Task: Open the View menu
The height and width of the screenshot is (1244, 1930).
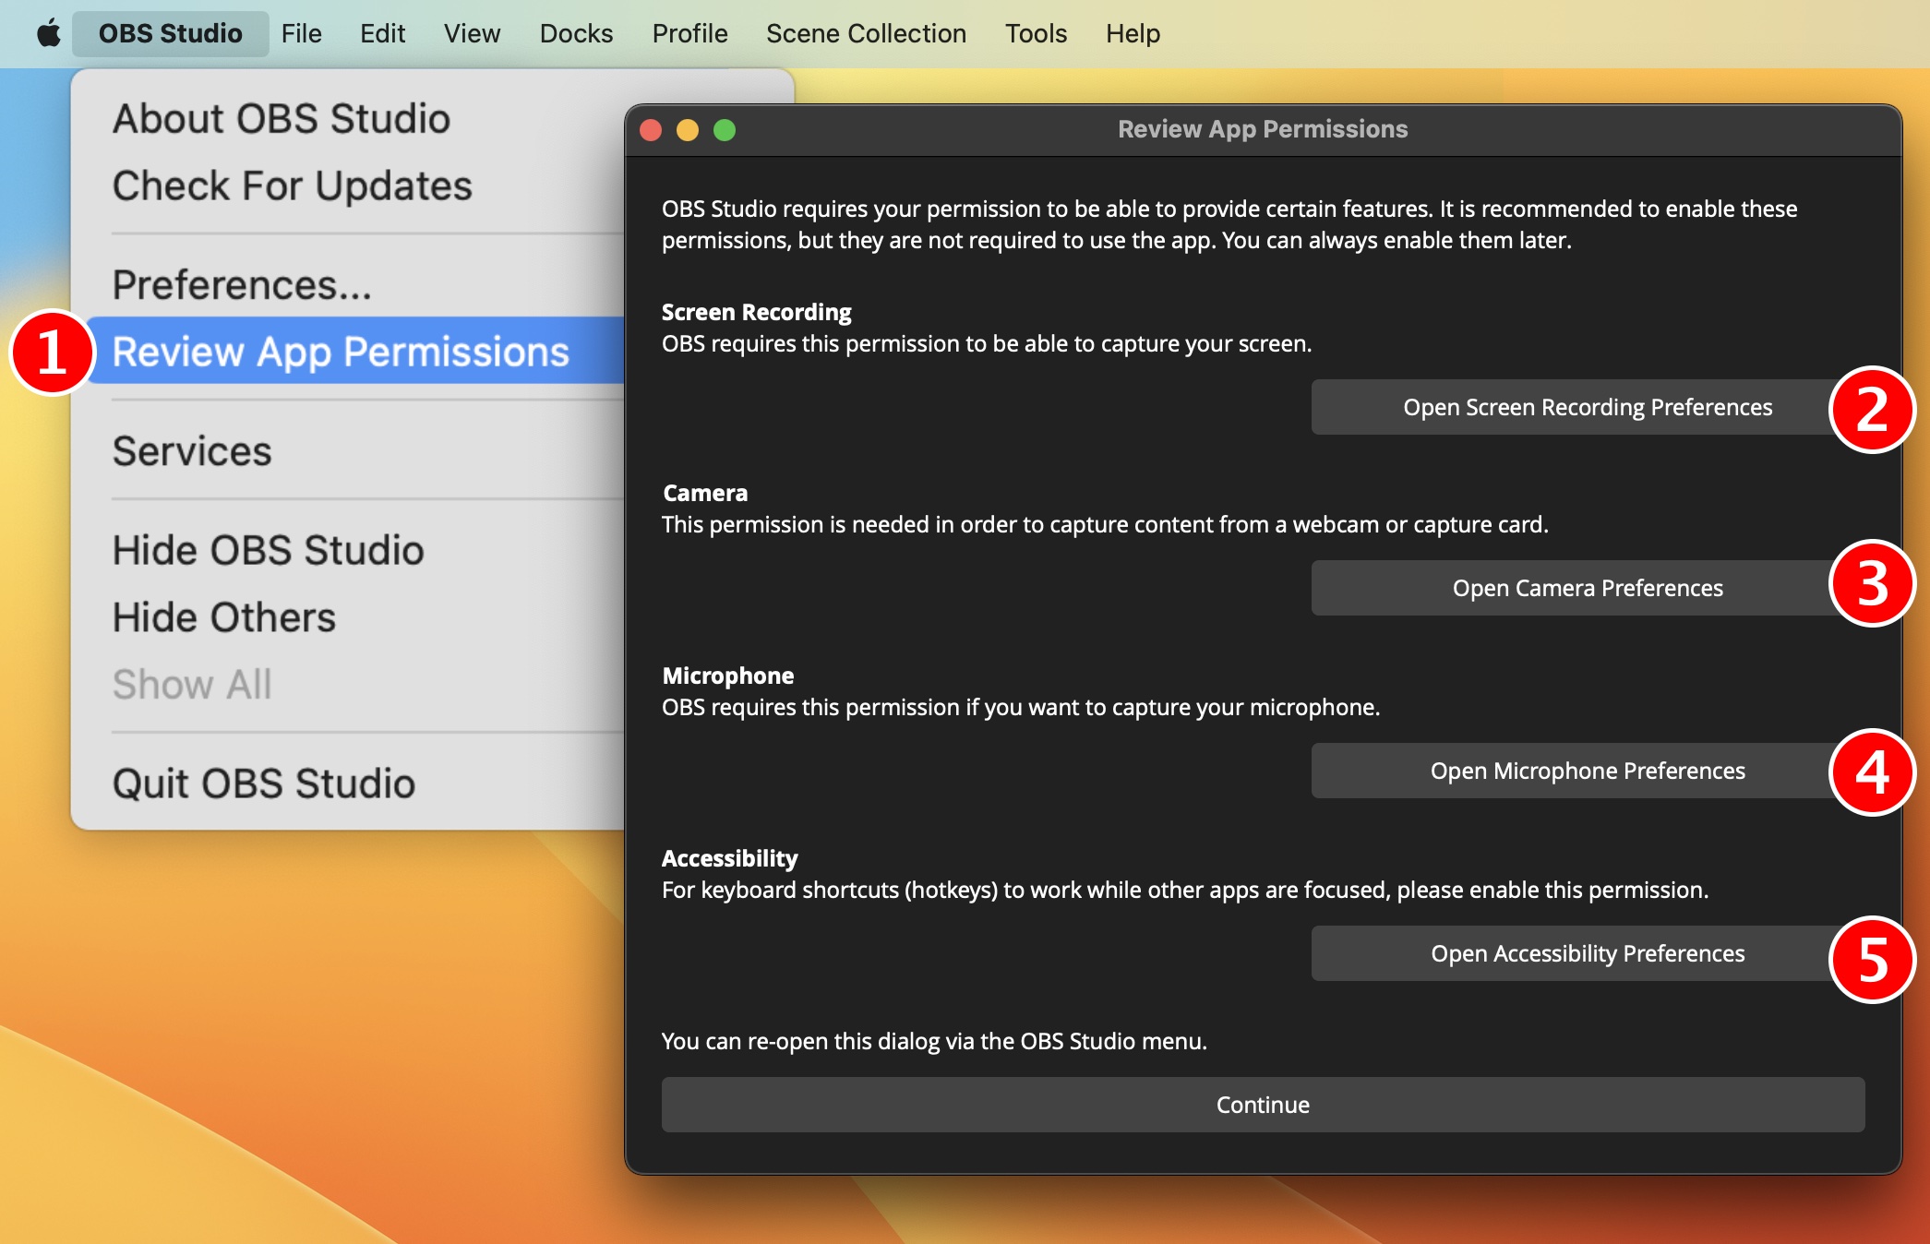Action: [x=472, y=33]
